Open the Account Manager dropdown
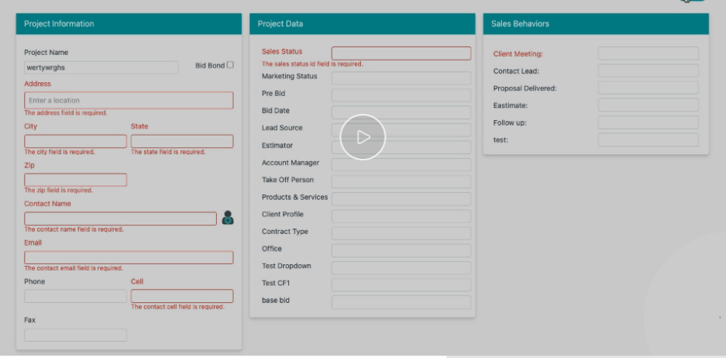Image resolution: width=726 pixels, height=358 pixels. tap(401, 164)
